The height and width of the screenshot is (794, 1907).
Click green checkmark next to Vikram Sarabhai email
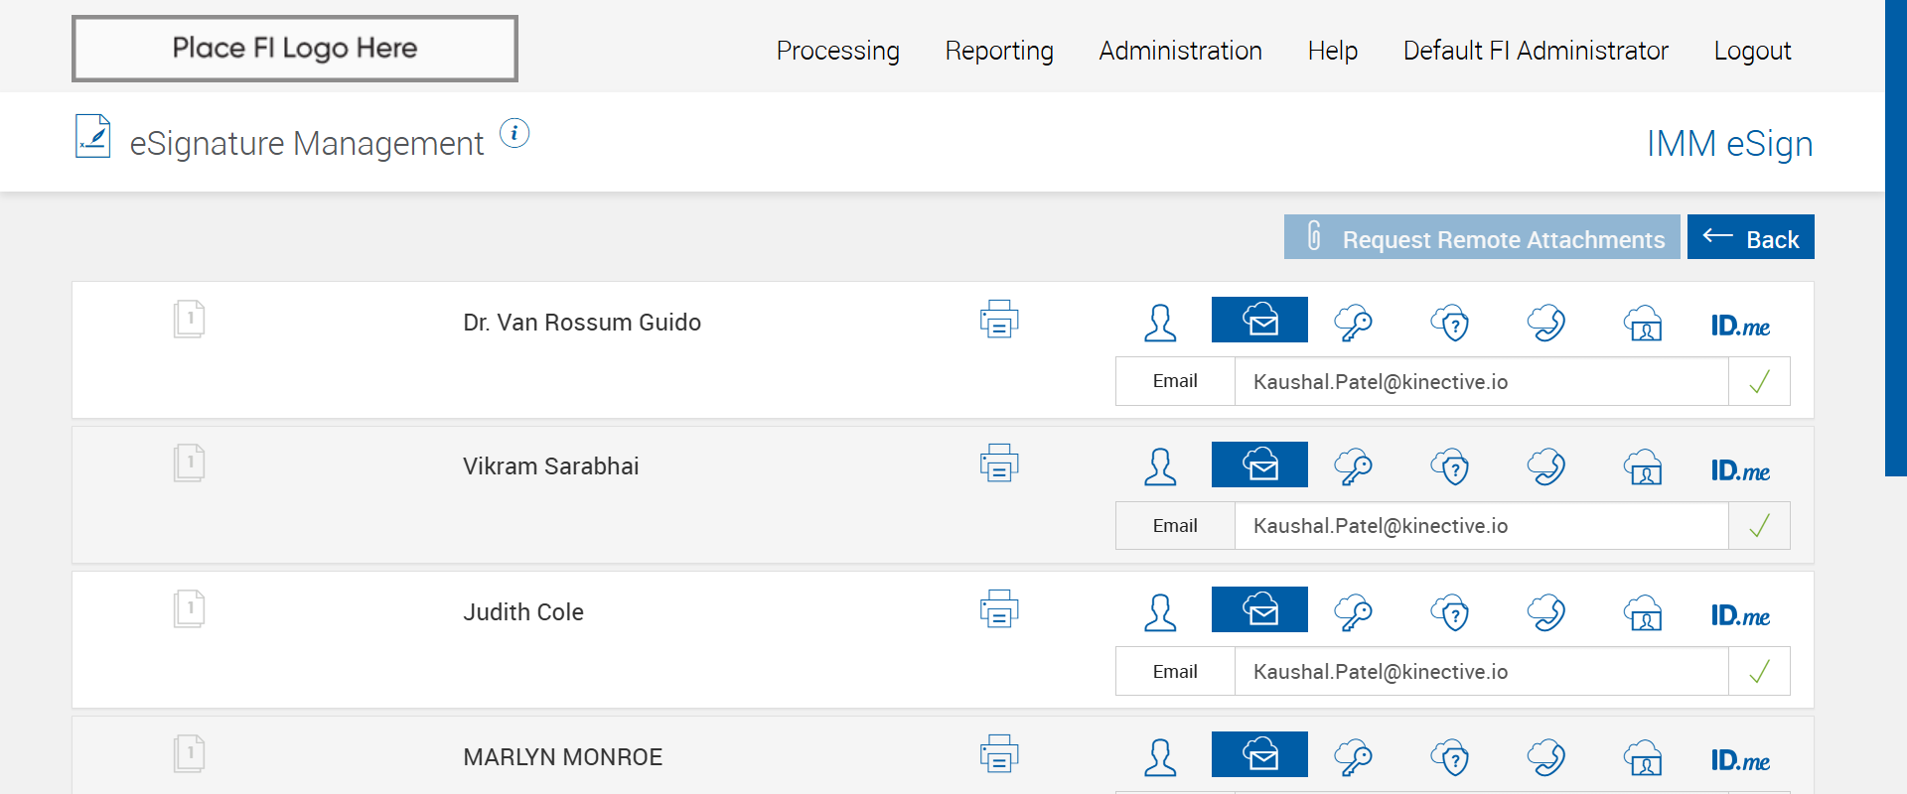pos(1759,526)
